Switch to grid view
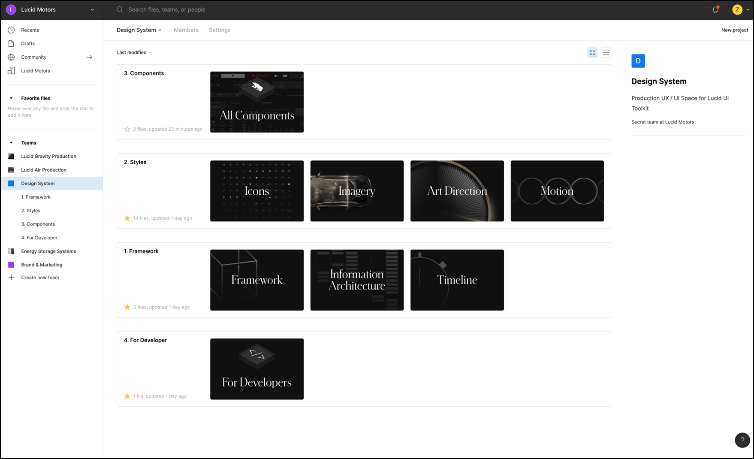Screen dimensions: 754x459 coord(592,52)
